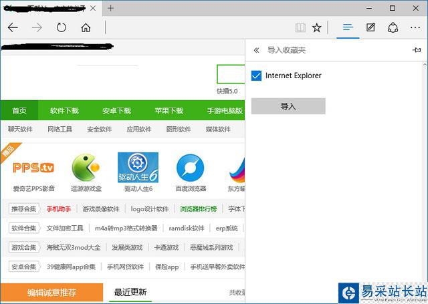
Task: Close the current browser tab
Action: [93, 8]
